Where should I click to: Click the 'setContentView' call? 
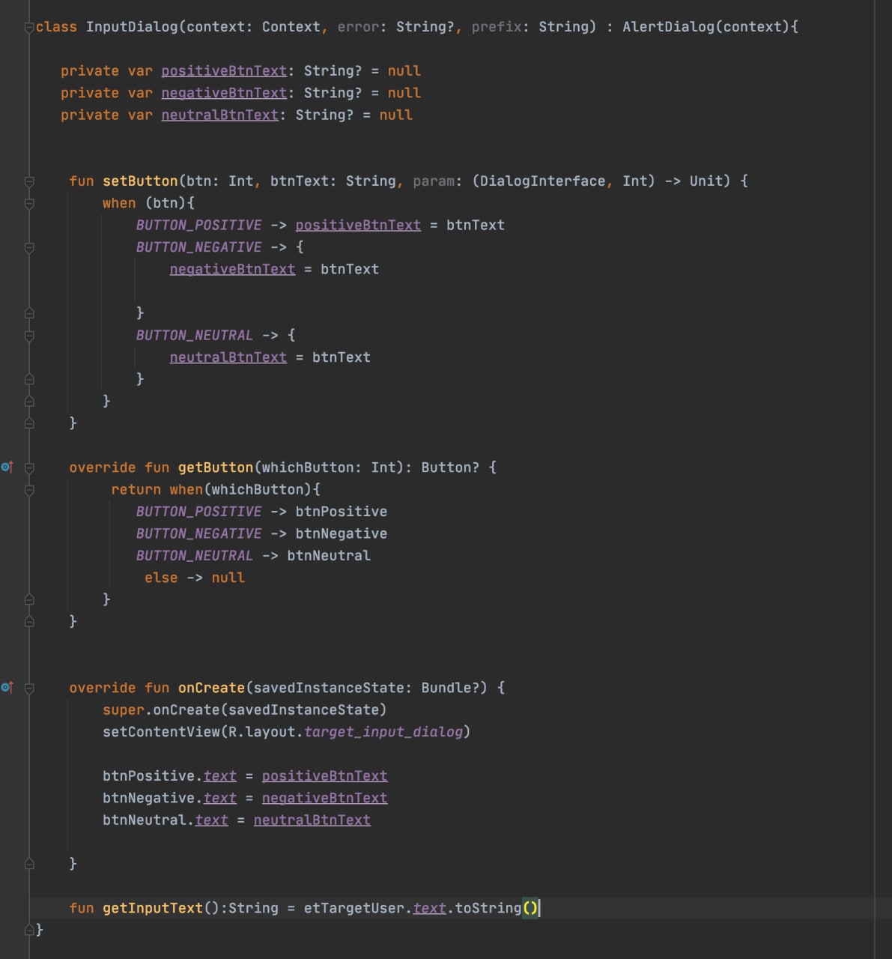click(x=161, y=731)
